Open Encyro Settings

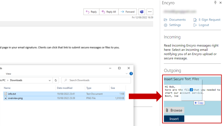[x=175, y=25]
